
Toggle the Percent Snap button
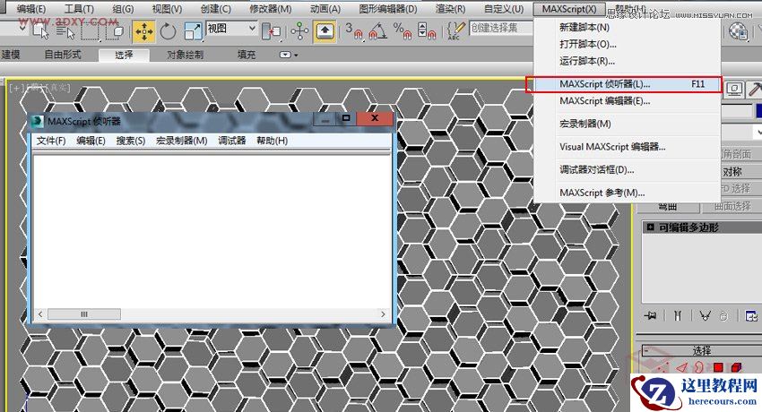(x=403, y=31)
